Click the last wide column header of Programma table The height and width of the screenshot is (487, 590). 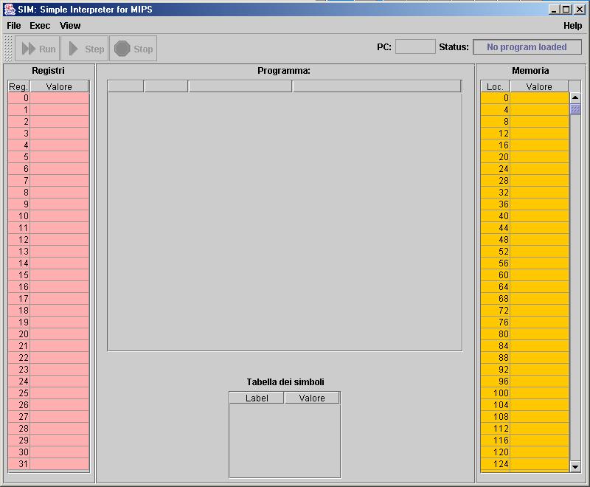tap(377, 86)
